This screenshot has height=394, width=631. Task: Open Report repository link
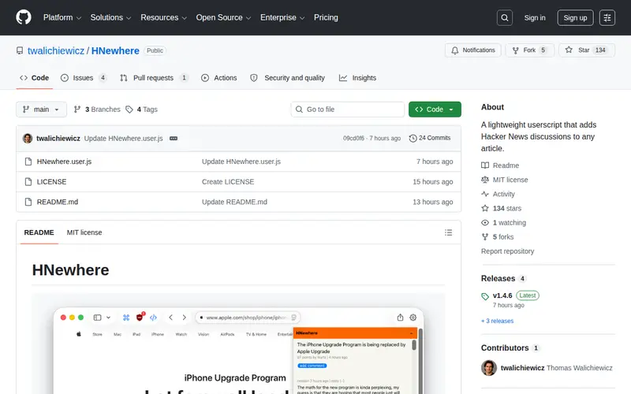(507, 251)
